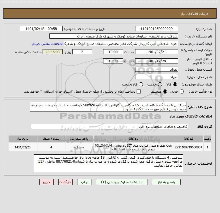Toggle the Islamic treasury payment checkbox
The height and width of the screenshot is (213, 220).
pos(139,91)
